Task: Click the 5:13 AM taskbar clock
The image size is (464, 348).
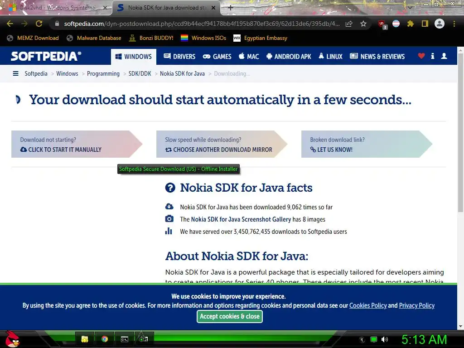Action: 424,339
